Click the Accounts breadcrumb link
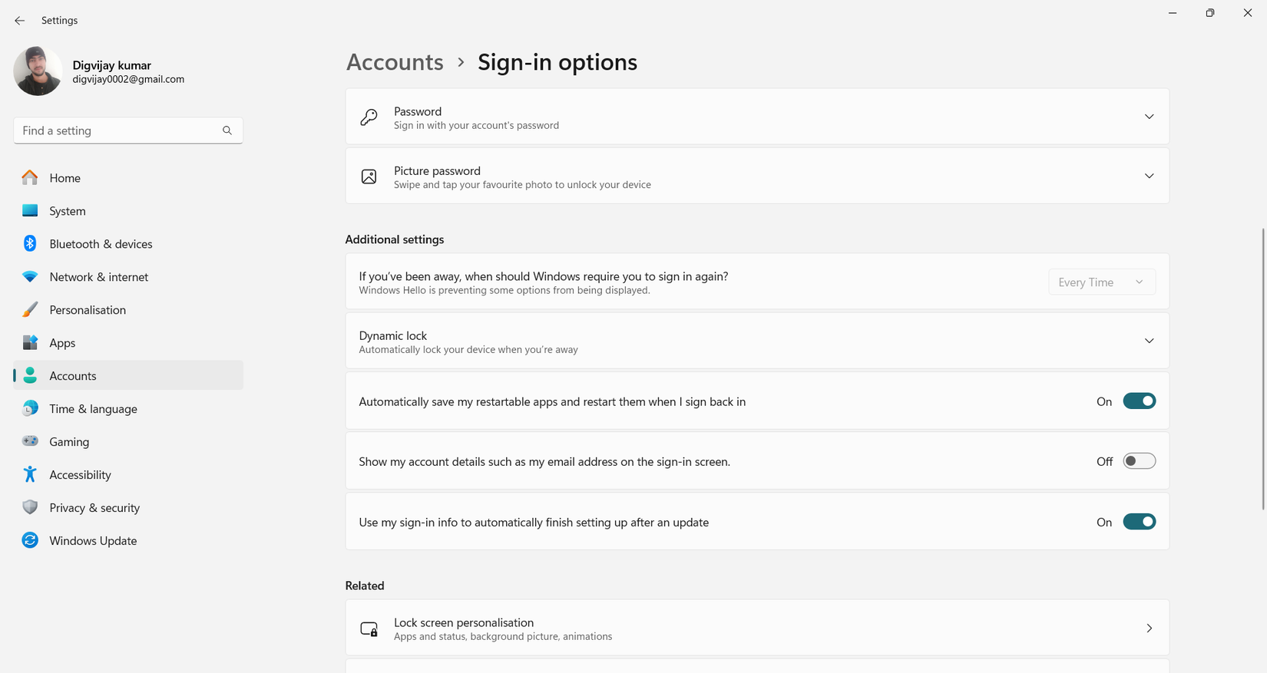 [395, 62]
